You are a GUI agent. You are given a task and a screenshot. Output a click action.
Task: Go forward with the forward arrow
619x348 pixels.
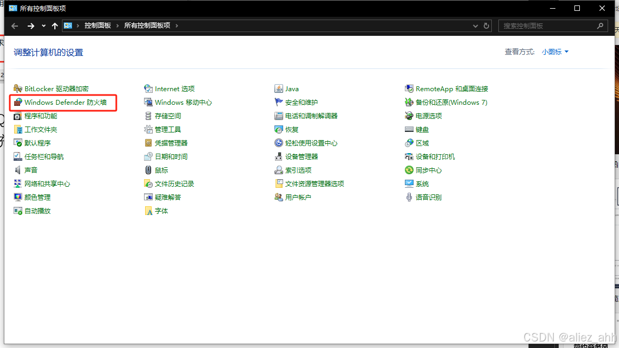click(31, 26)
